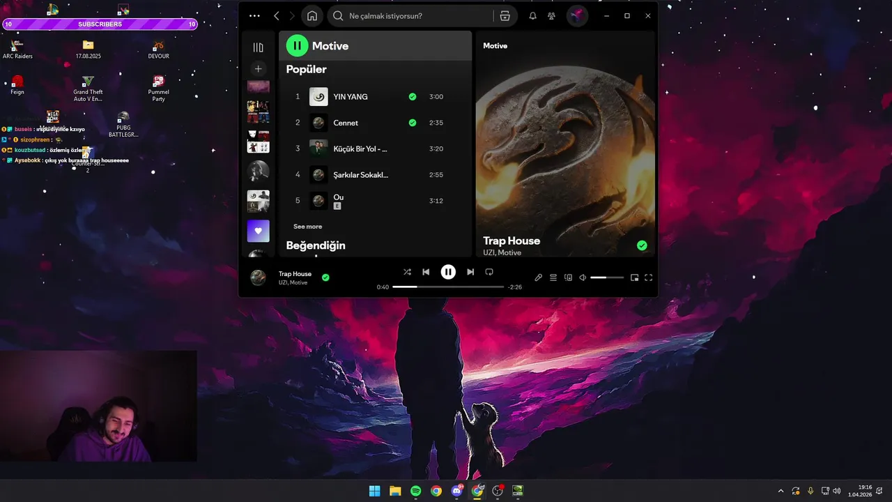Skip to next track
Screen dimensions: 892x502
pyautogui.click(x=470, y=272)
